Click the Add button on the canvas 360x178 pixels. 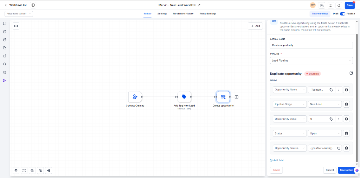pos(255,26)
